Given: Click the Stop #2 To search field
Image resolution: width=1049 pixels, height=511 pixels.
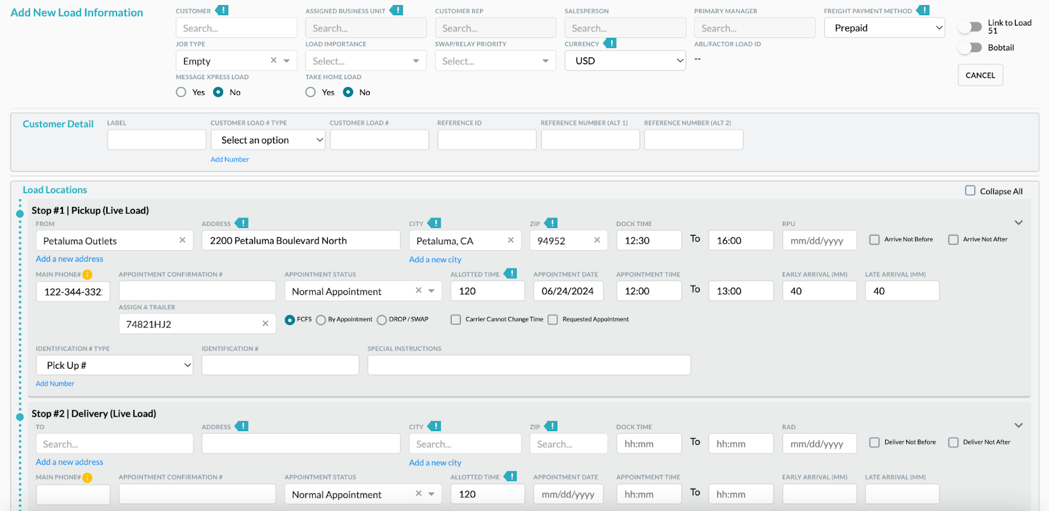Looking at the screenshot, I should point(115,444).
